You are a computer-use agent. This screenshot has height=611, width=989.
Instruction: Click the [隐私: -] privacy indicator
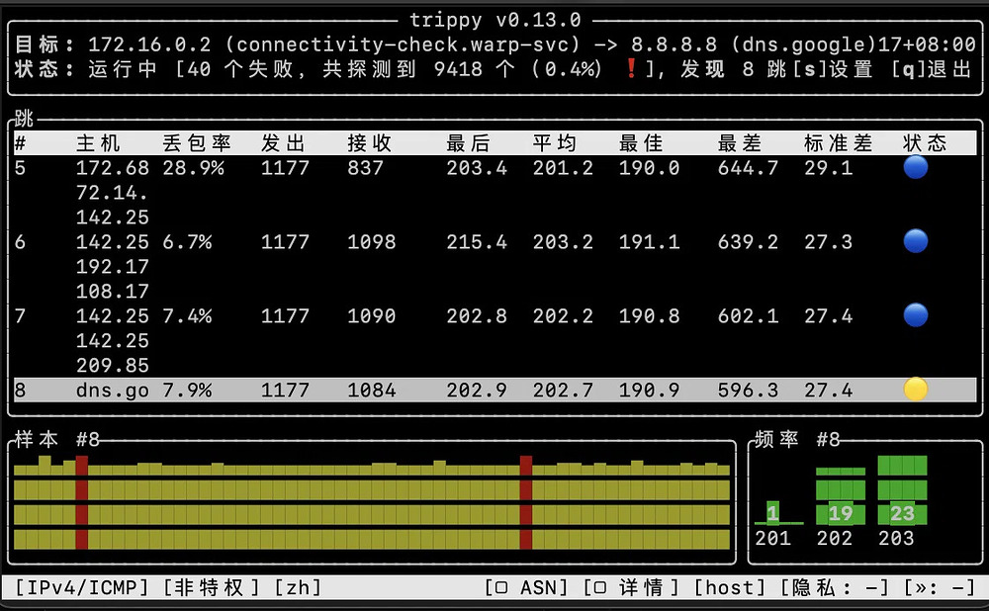coord(835,587)
